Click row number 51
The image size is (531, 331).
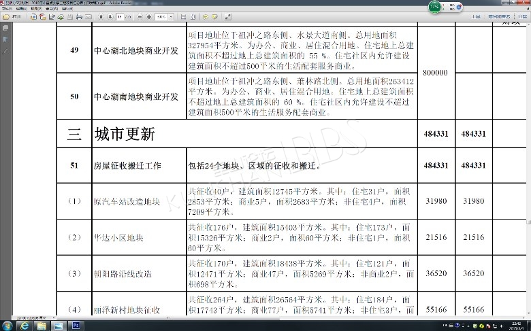pyautogui.click(x=74, y=165)
